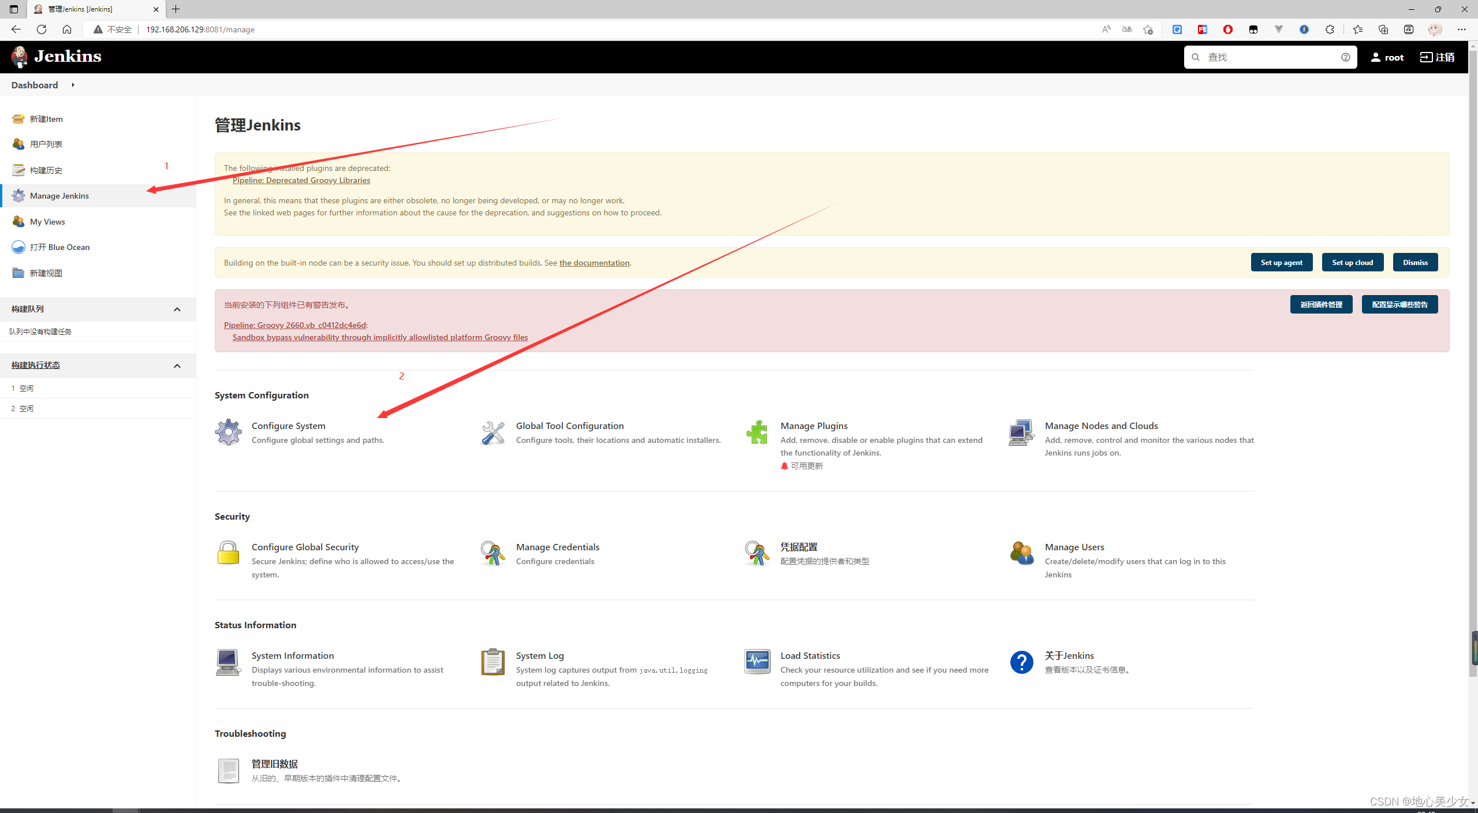This screenshot has height=813, width=1478.
Task: Open Manage Credentials keys icon
Action: [493, 553]
